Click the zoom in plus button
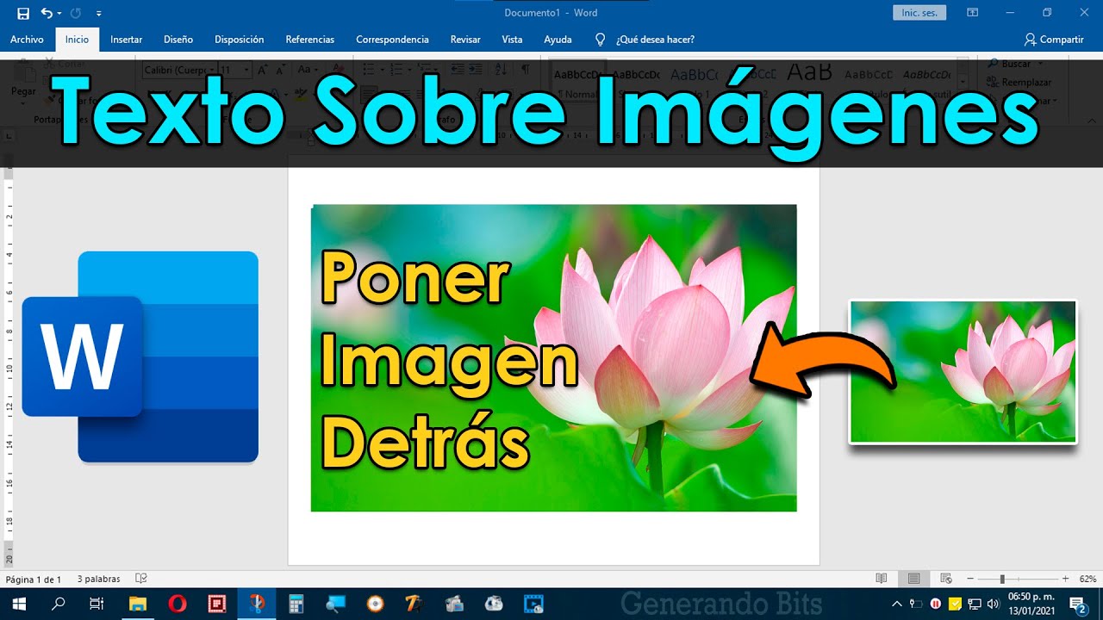The image size is (1103, 620). (x=1065, y=579)
